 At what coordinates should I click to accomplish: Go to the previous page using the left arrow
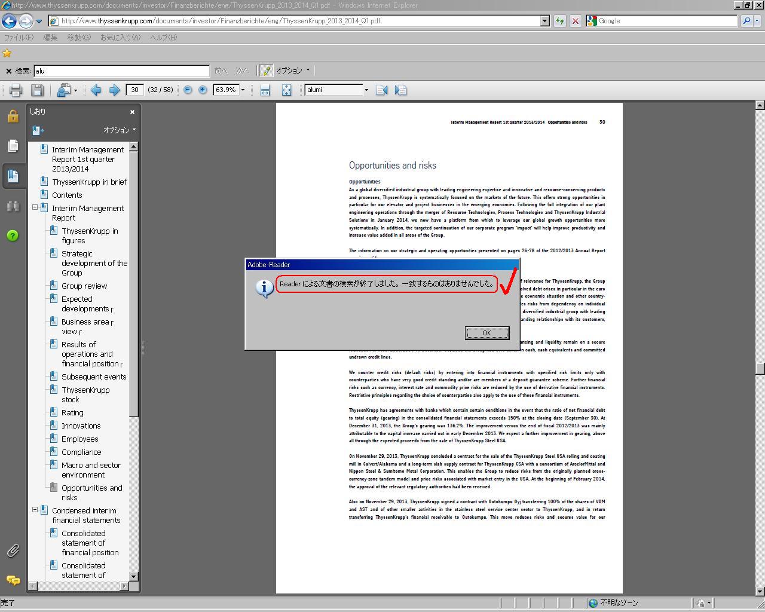point(96,90)
